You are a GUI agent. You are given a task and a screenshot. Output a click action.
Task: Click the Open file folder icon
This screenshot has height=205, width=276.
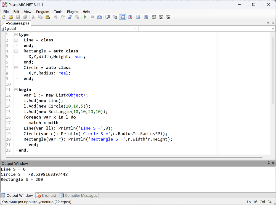[11, 17]
